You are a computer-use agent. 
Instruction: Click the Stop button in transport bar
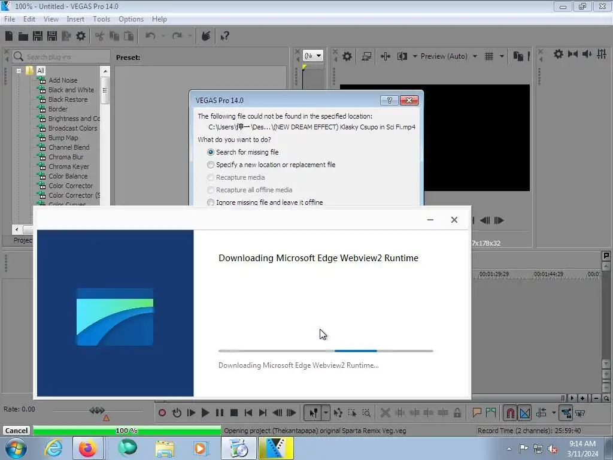(234, 413)
